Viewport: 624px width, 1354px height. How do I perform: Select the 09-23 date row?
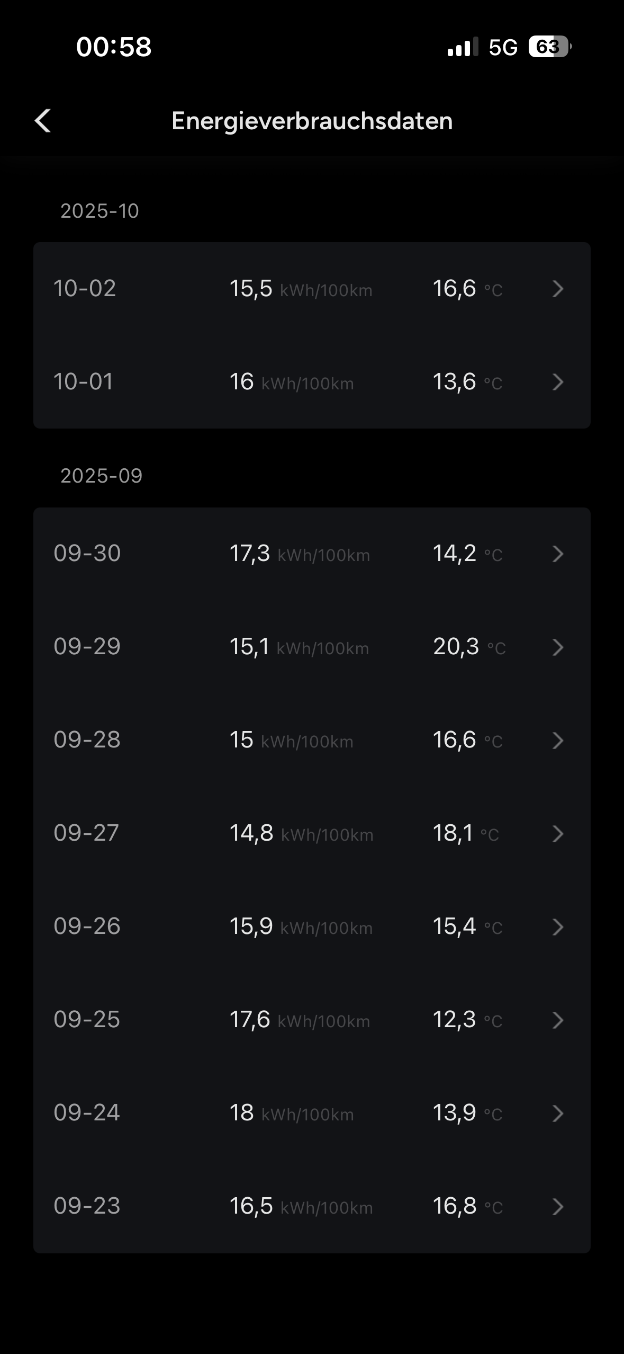pos(87,1206)
